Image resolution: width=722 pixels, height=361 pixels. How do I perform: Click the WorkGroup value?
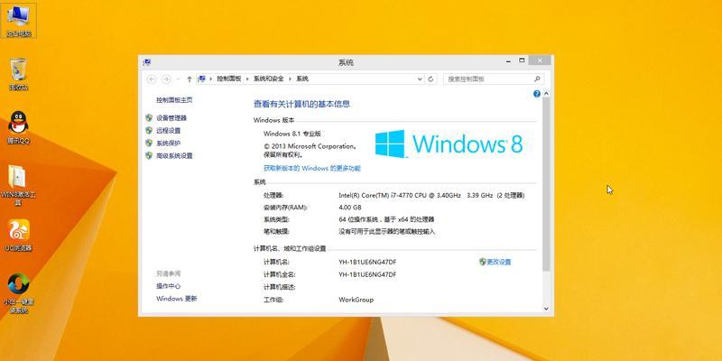point(356,300)
